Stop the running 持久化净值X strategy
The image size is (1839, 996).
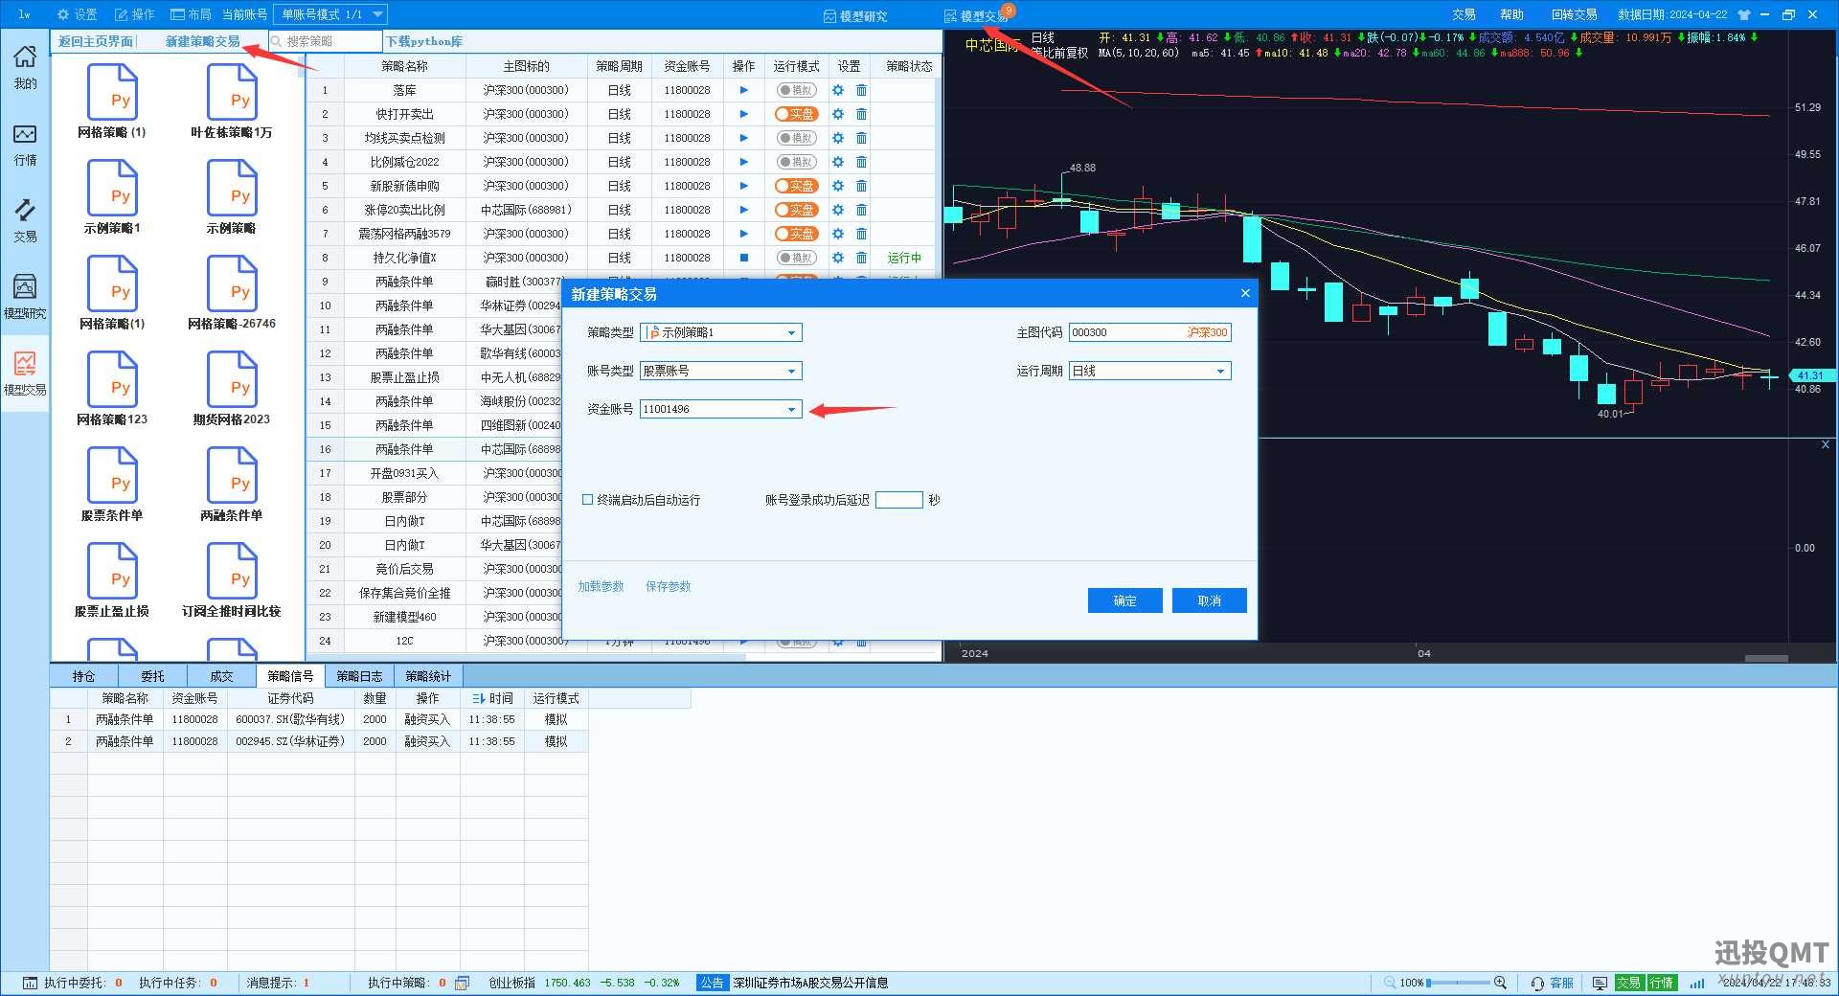(x=743, y=258)
